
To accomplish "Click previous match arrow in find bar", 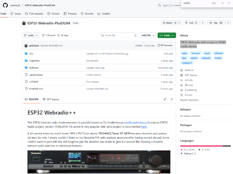I will pos(222,3).
